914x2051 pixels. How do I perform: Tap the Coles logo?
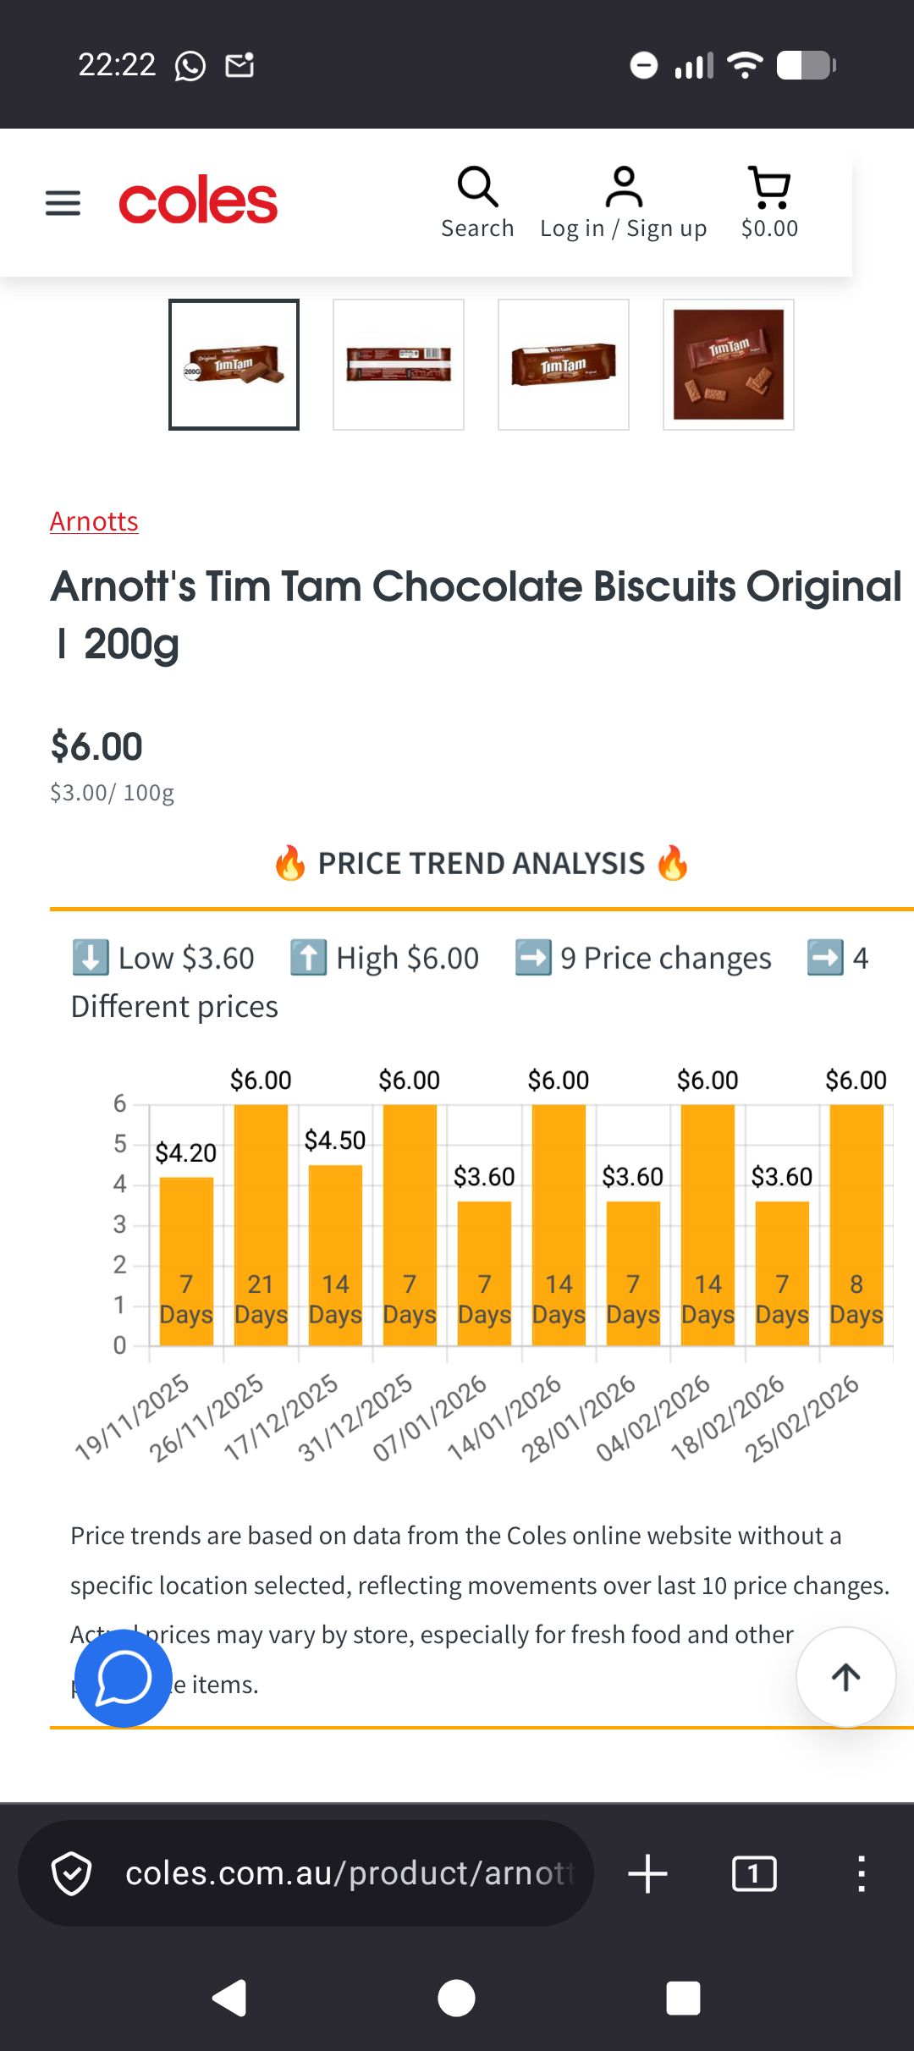click(198, 201)
